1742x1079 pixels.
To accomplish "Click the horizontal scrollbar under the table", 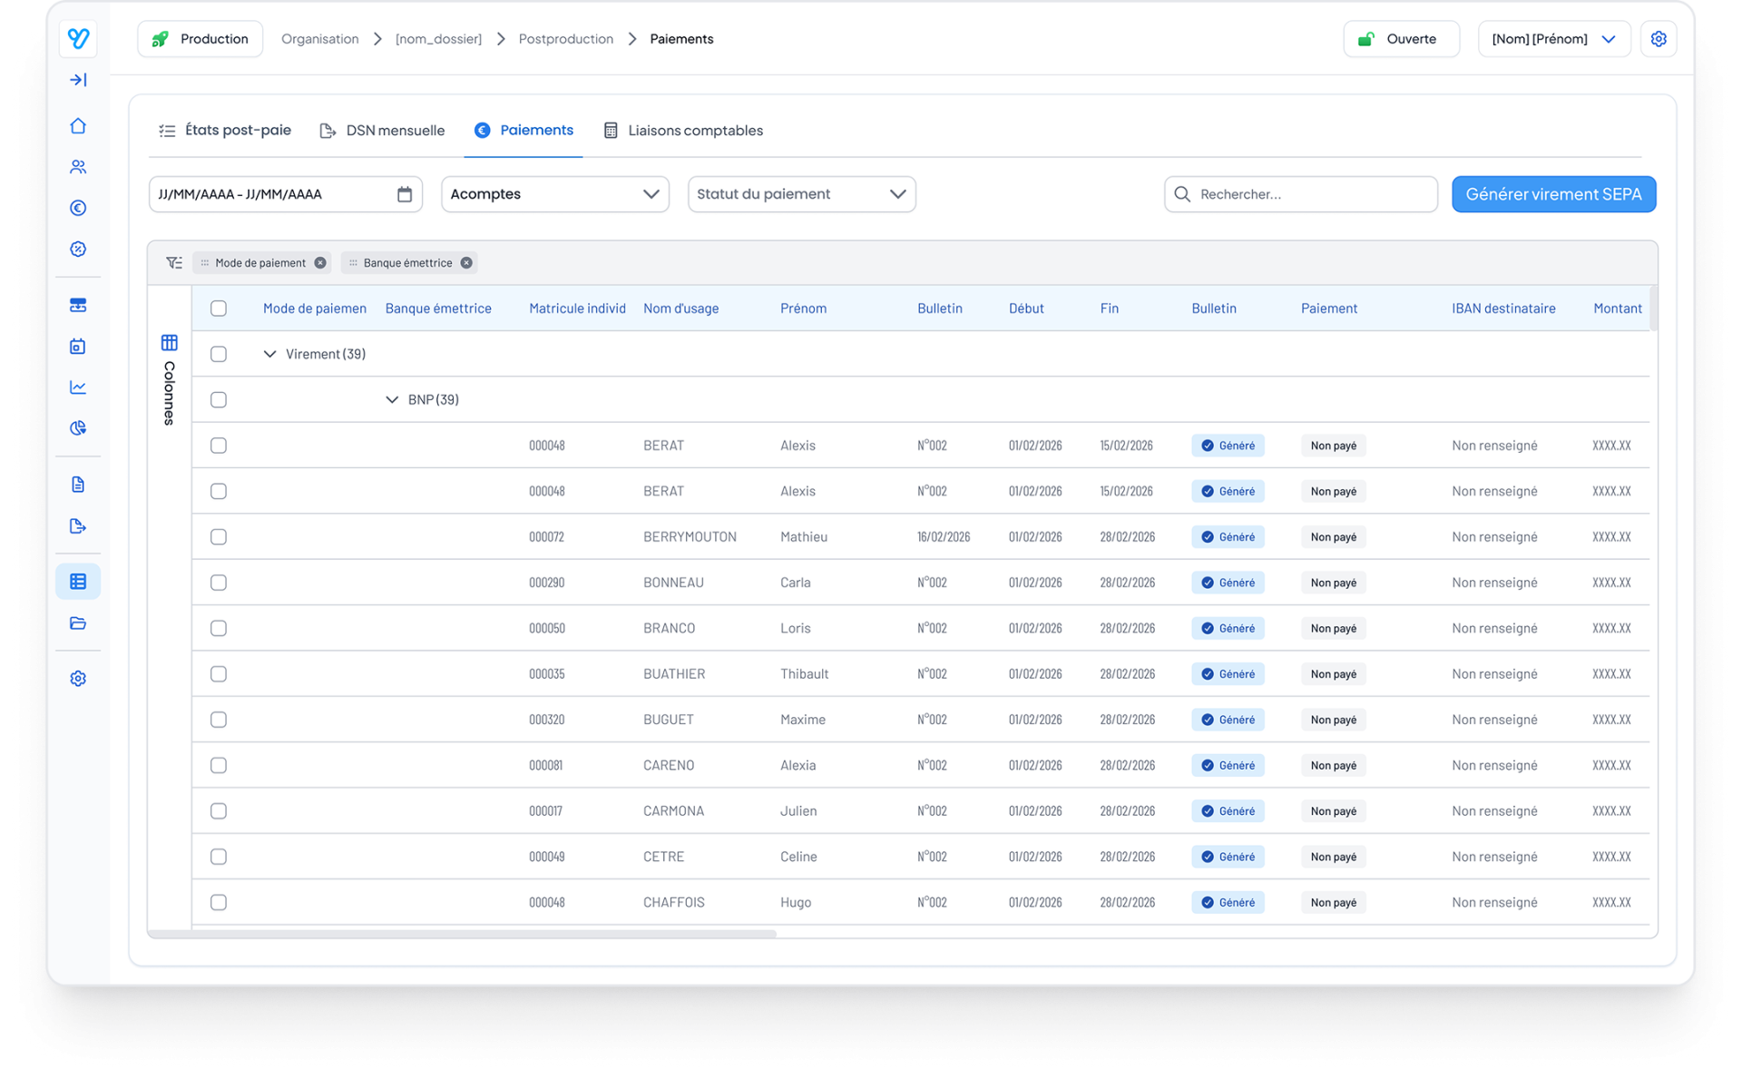I will pyautogui.click(x=463, y=934).
